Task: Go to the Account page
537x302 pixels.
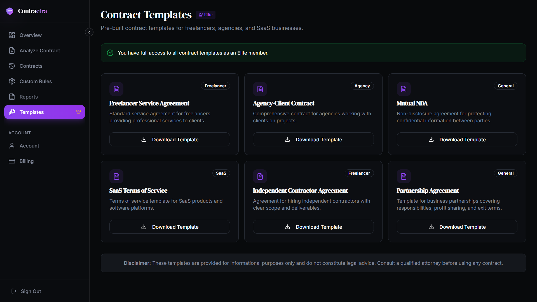Action: coord(29,146)
